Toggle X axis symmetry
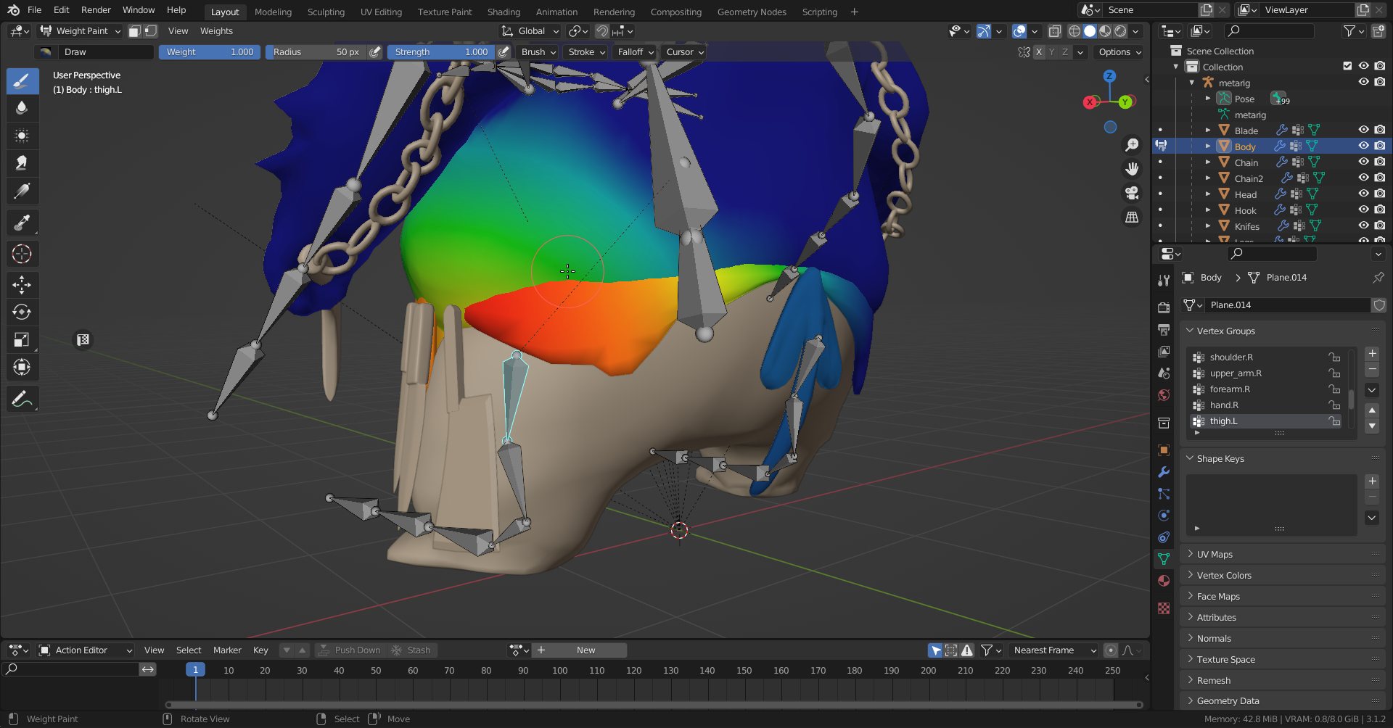This screenshot has height=728, width=1393. pos(1039,52)
